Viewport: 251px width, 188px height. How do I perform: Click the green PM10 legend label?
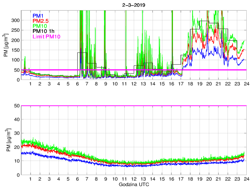[x=40, y=26]
